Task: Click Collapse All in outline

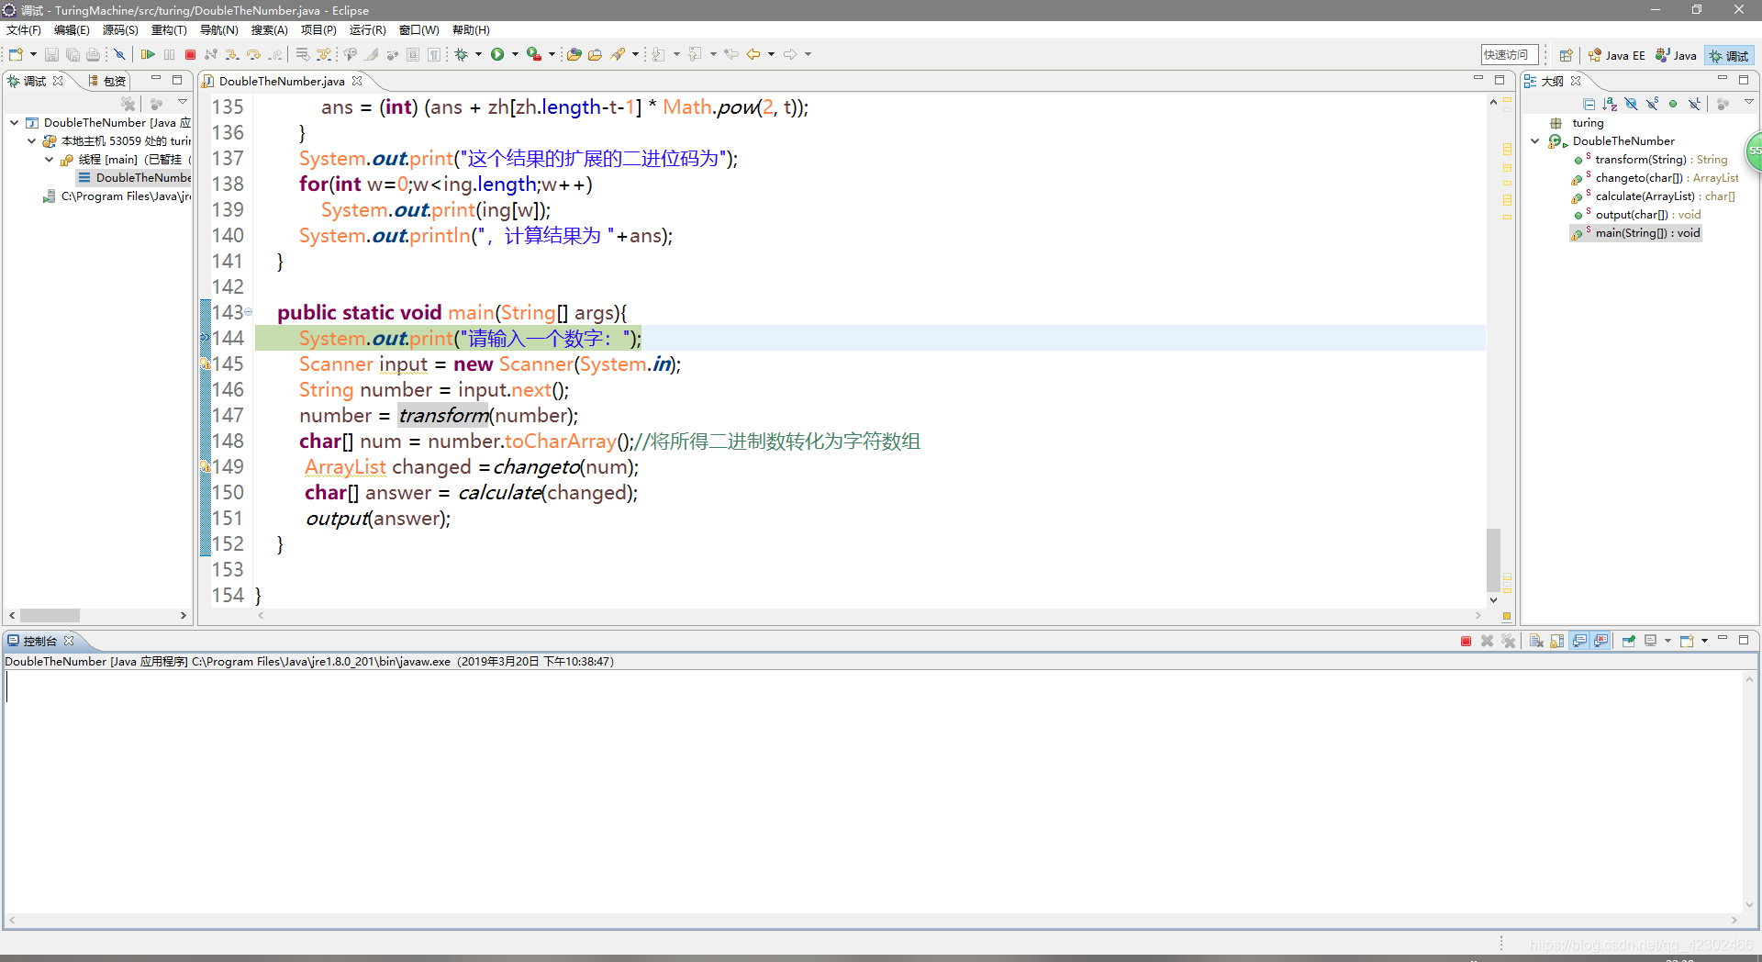Action: click(x=1589, y=104)
